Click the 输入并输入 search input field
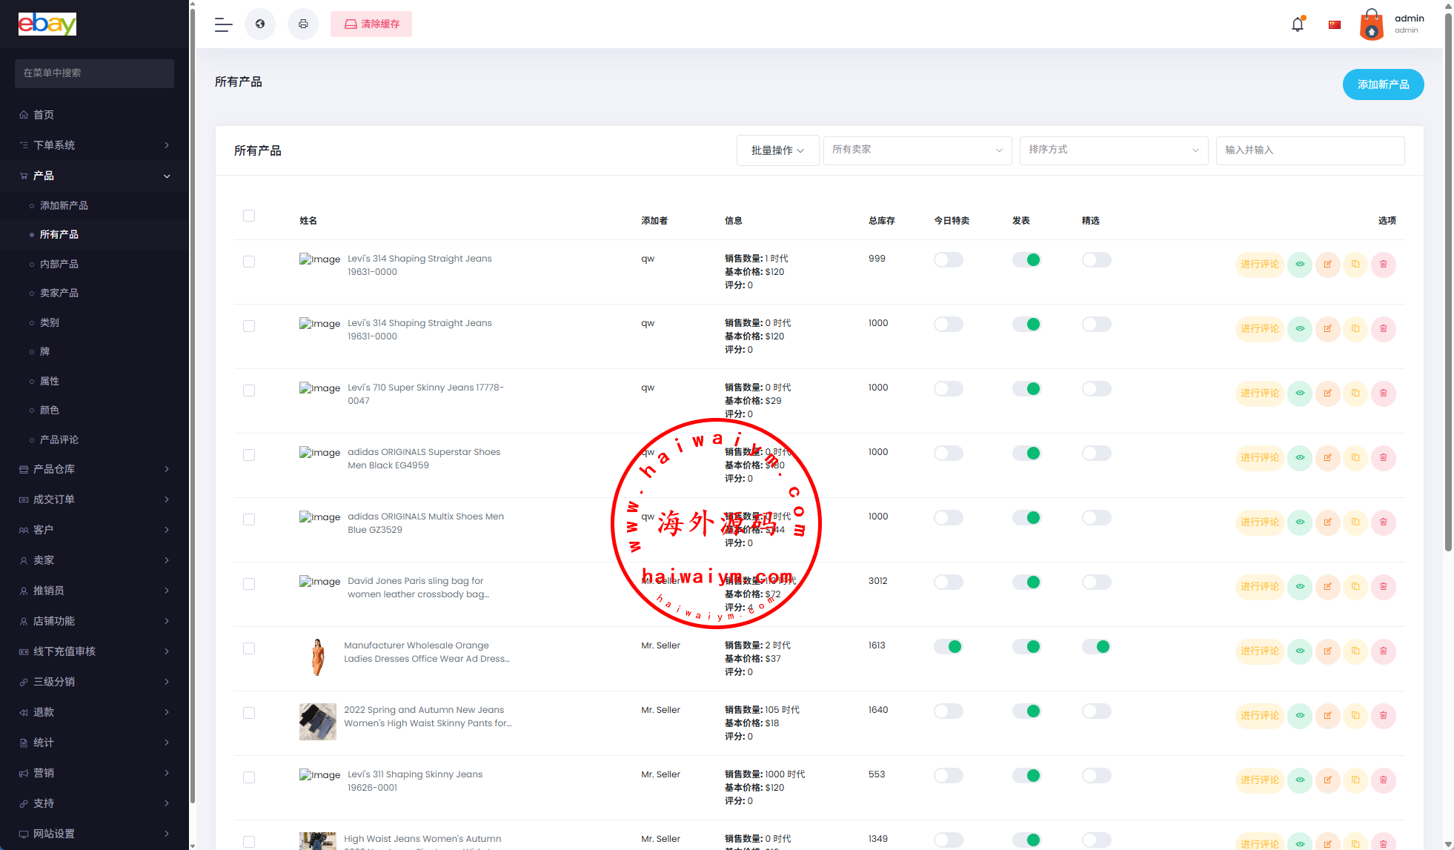Viewport: 1454px width, 850px height. click(1309, 150)
